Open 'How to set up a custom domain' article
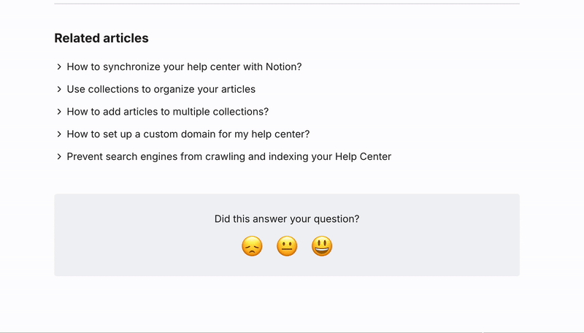Viewport: 584px width, 333px height. click(188, 134)
